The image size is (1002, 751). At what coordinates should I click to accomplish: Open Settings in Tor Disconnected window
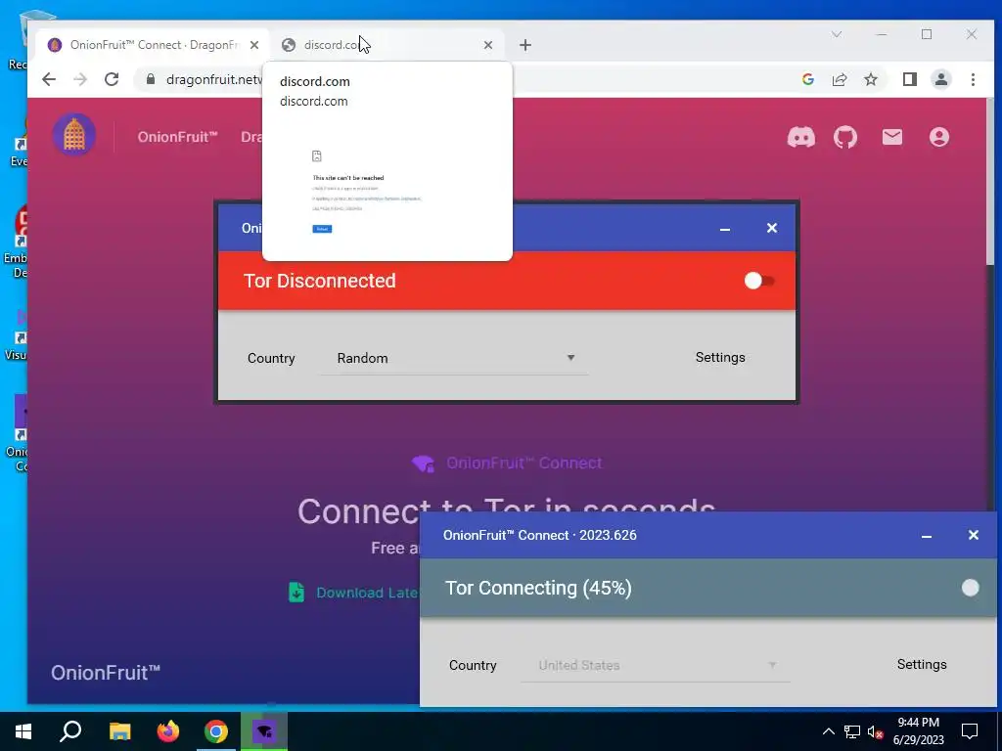720,357
